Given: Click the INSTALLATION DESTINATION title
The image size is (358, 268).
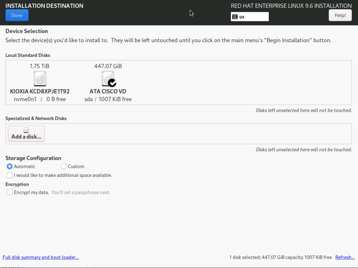Looking at the screenshot, I should (x=44, y=6).
